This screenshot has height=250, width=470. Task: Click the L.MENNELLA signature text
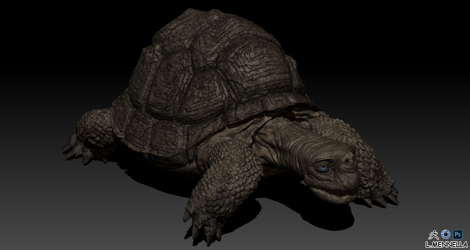[x=447, y=244]
